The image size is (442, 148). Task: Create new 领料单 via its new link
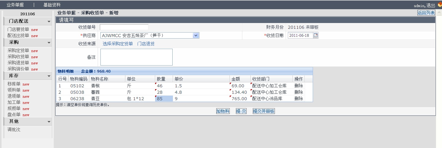click(x=26, y=90)
